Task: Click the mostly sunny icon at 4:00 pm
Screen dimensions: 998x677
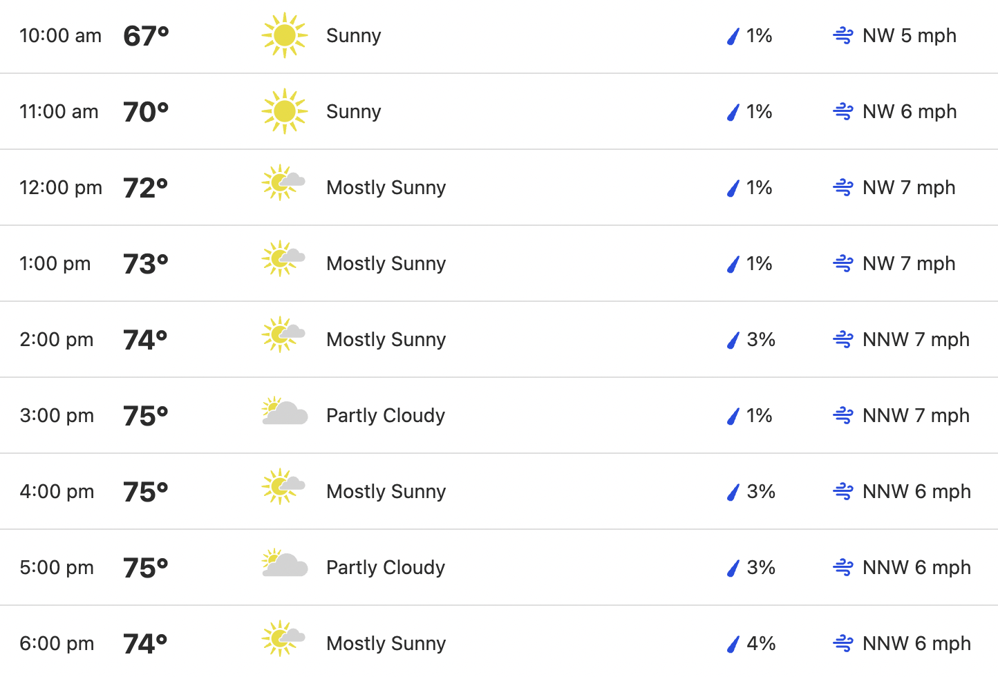Action: [x=283, y=486]
